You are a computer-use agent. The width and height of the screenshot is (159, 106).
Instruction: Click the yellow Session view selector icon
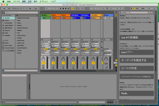click(x=116, y=15)
